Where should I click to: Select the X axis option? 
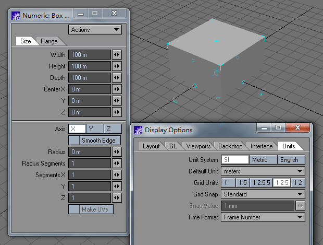click(77, 129)
